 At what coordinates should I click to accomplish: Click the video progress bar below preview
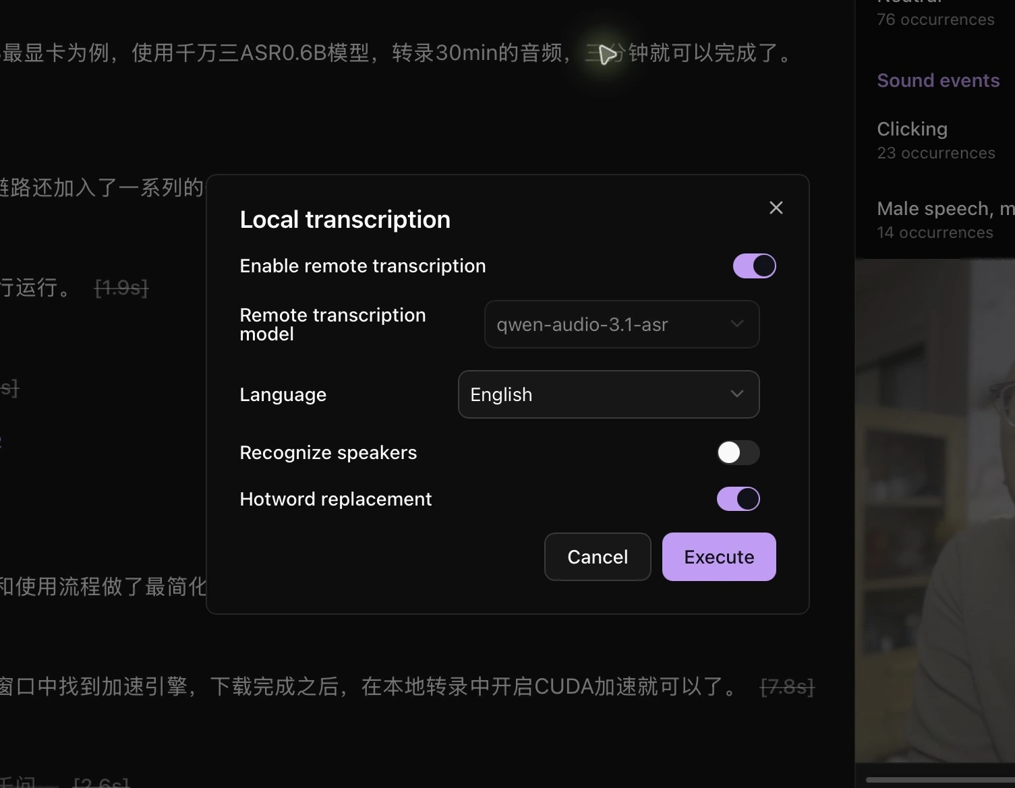[x=940, y=780]
